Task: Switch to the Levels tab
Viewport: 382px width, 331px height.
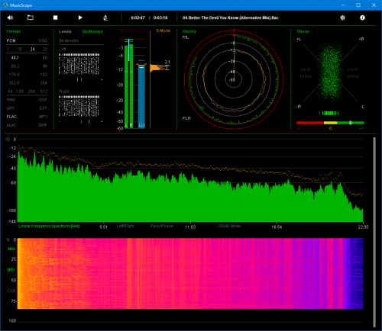Action: pos(65,31)
